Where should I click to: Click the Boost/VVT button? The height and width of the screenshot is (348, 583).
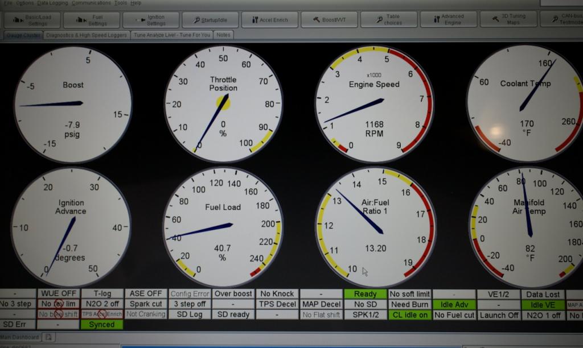click(x=329, y=20)
